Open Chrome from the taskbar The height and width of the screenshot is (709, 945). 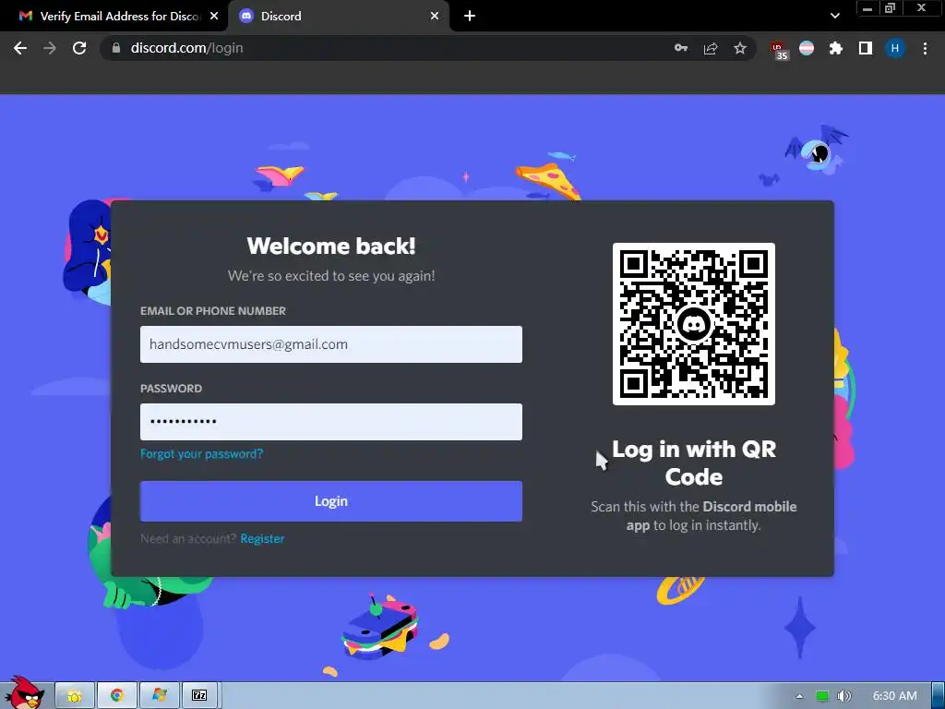117,696
